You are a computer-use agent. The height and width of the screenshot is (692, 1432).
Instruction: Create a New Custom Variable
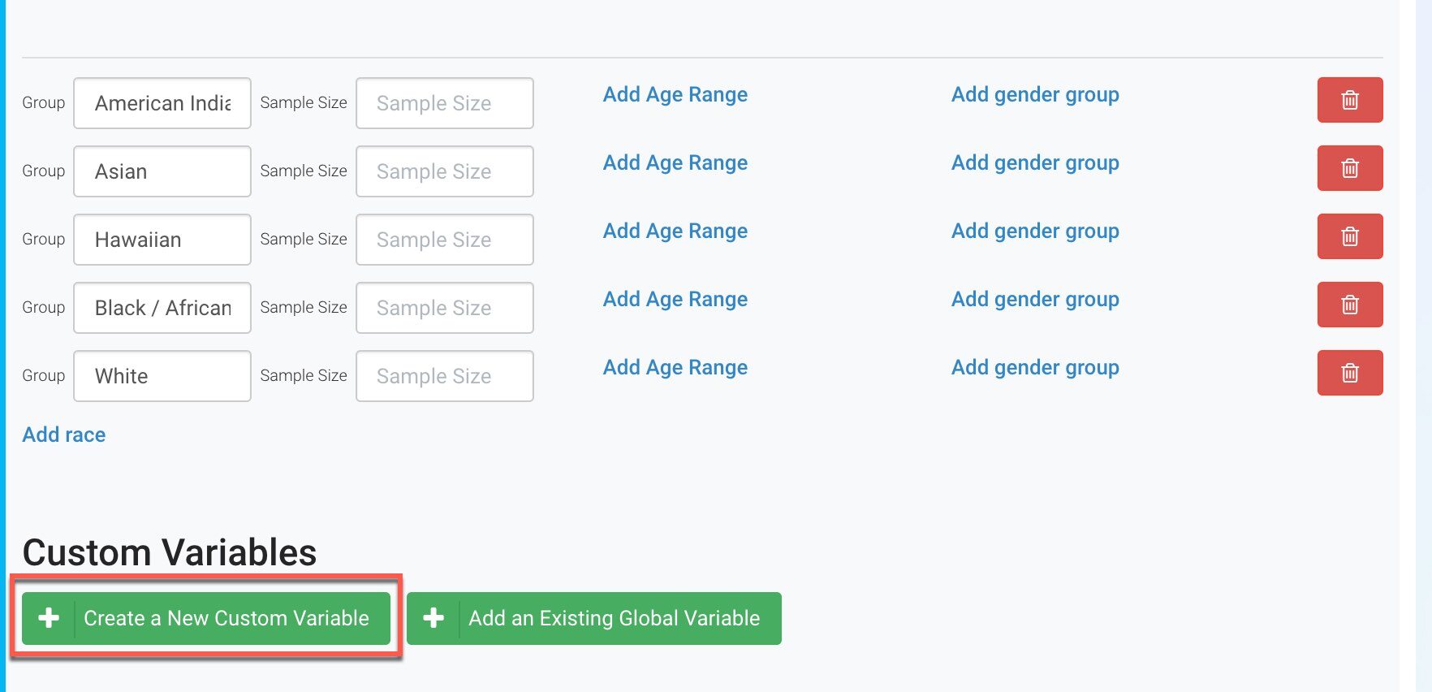[206, 618]
